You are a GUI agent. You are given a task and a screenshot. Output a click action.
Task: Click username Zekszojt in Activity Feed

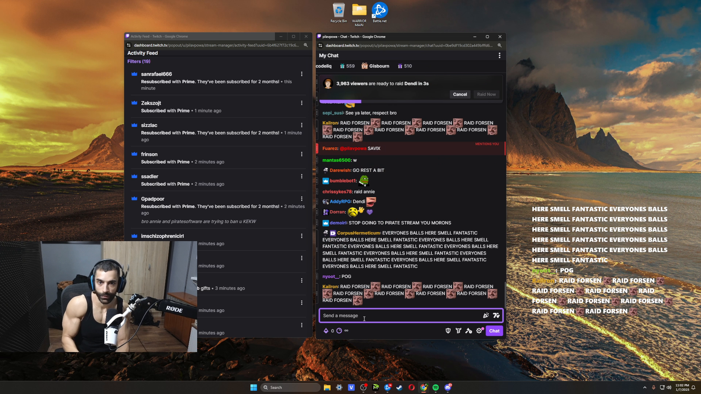(151, 103)
